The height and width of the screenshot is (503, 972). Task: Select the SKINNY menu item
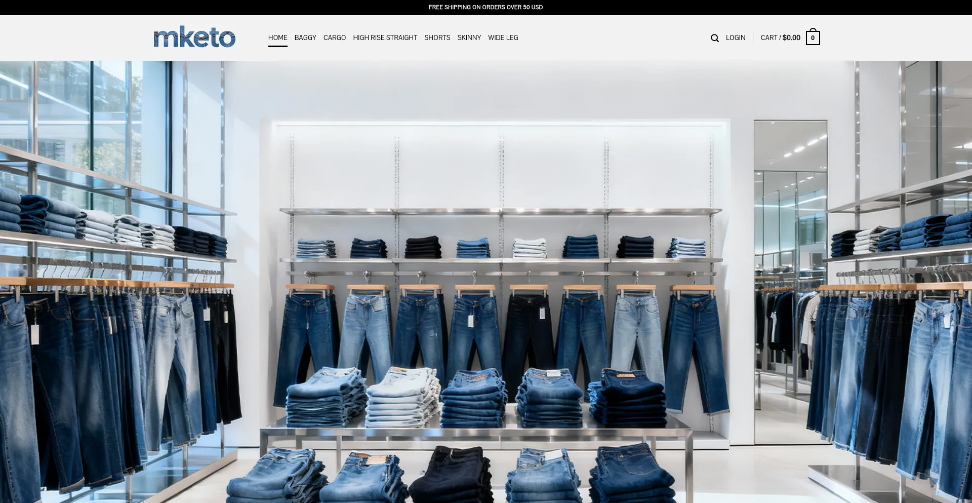[x=469, y=37]
